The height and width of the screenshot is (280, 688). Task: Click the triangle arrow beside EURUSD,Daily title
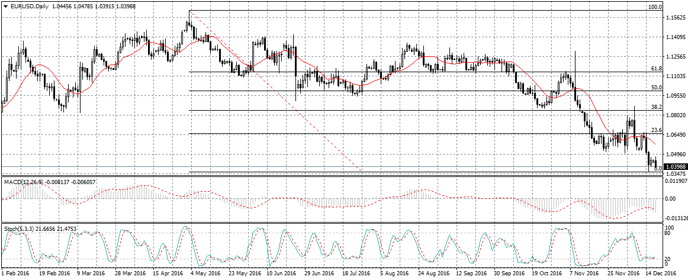[5, 6]
